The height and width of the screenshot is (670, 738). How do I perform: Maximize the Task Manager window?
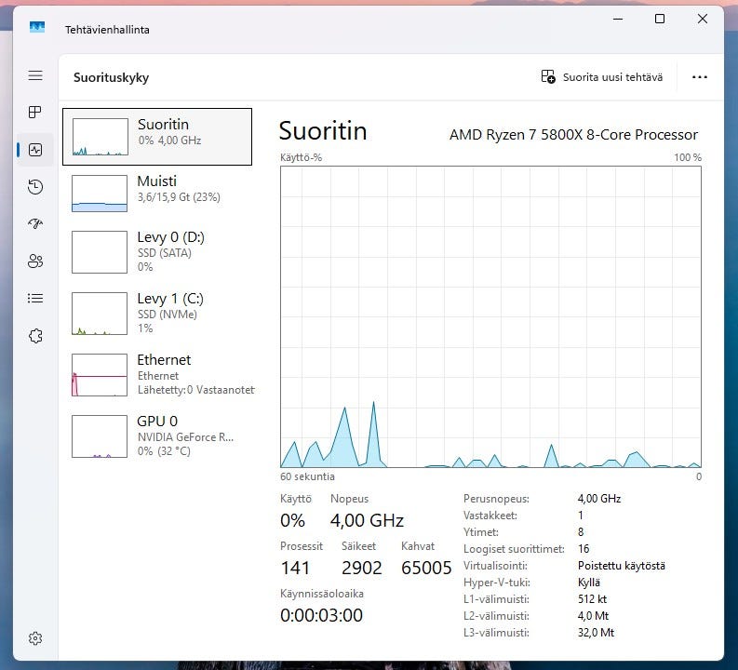point(660,20)
